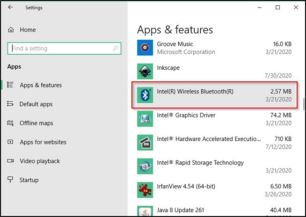Click the Apps for websites icon
This screenshot has height=217, width=306.
click(10, 142)
